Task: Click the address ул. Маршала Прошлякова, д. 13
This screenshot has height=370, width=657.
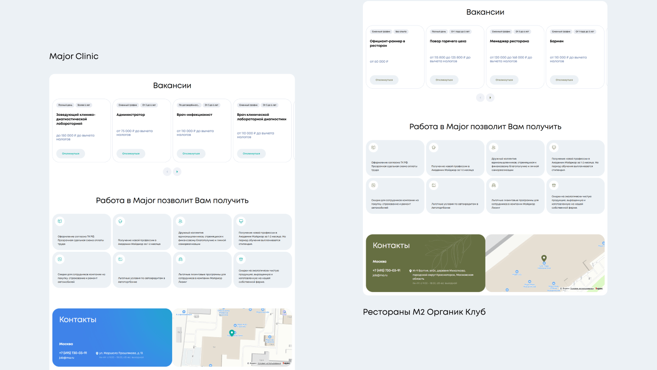Action: (121, 353)
